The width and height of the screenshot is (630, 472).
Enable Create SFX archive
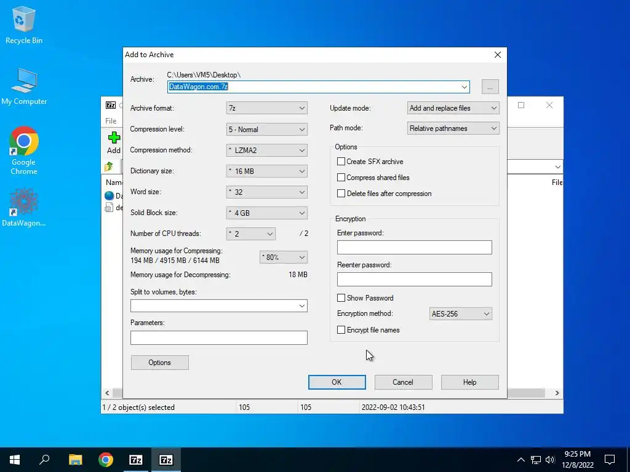341,162
